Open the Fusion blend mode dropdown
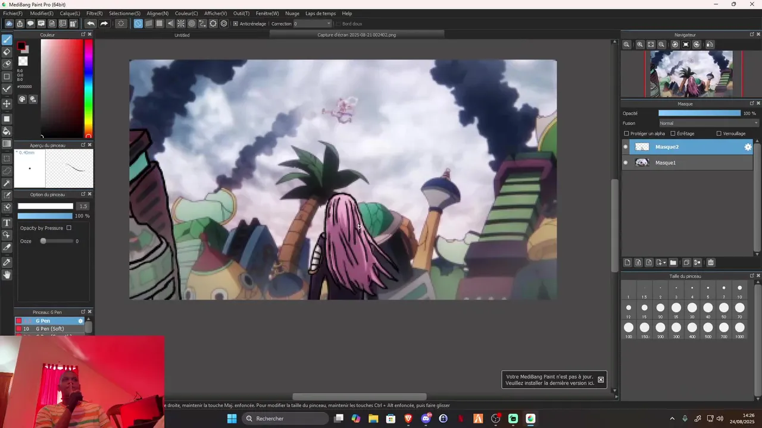Image resolution: width=762 pixels, height=428 pixels. [708, 123]
